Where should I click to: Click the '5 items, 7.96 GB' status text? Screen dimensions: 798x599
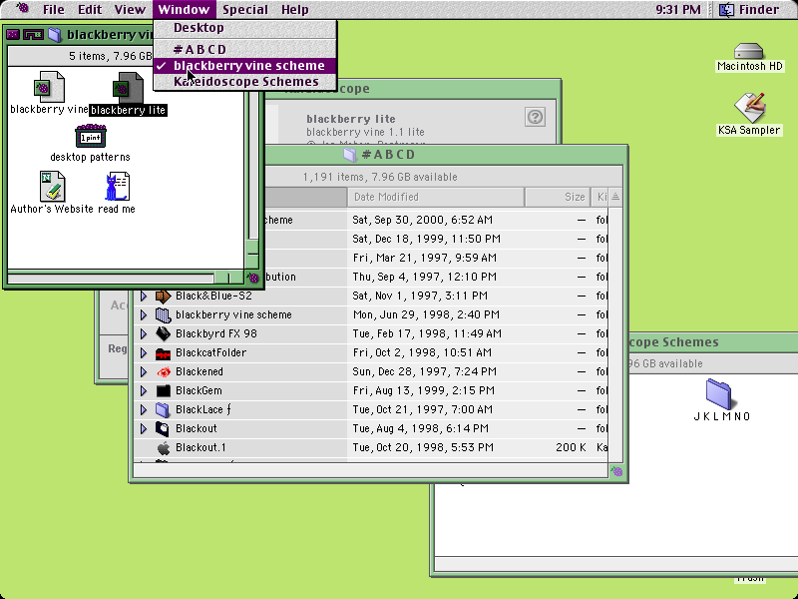(111, 56)
